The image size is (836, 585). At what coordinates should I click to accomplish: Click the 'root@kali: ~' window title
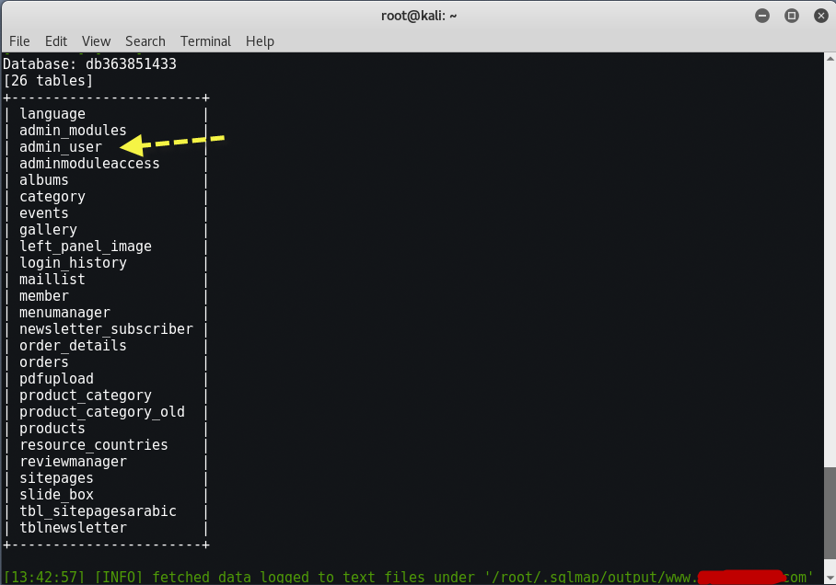pos(419,16)
